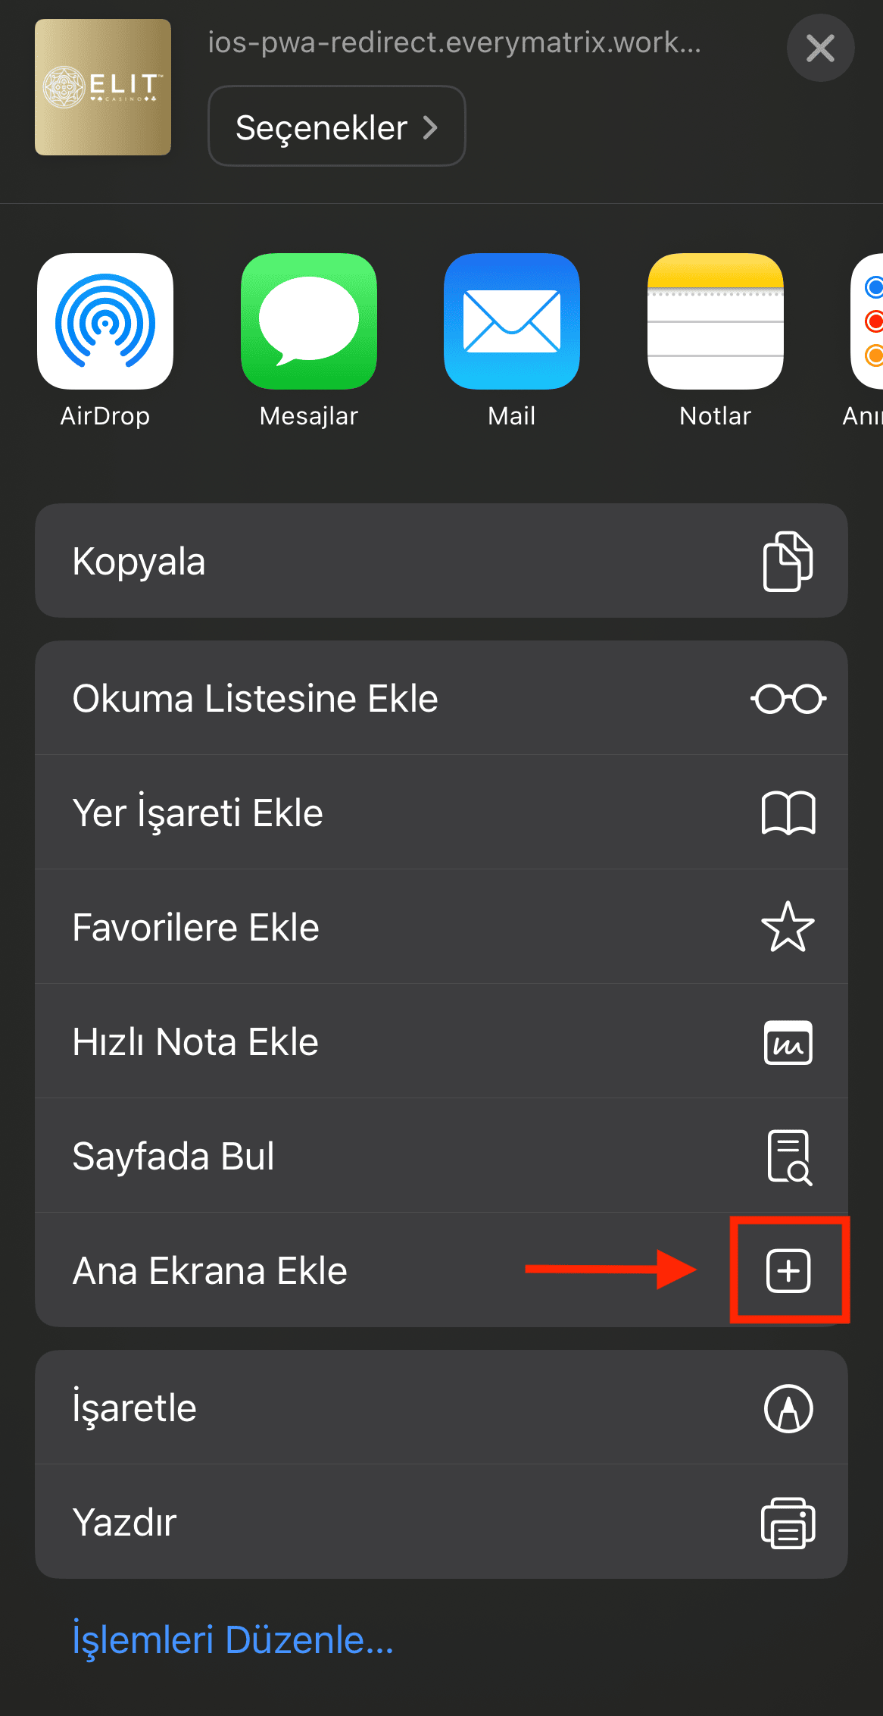The width and height of the screenshot is (883, 1716).
Task: Open AirDrop sharing
Action: click(105, 322)
